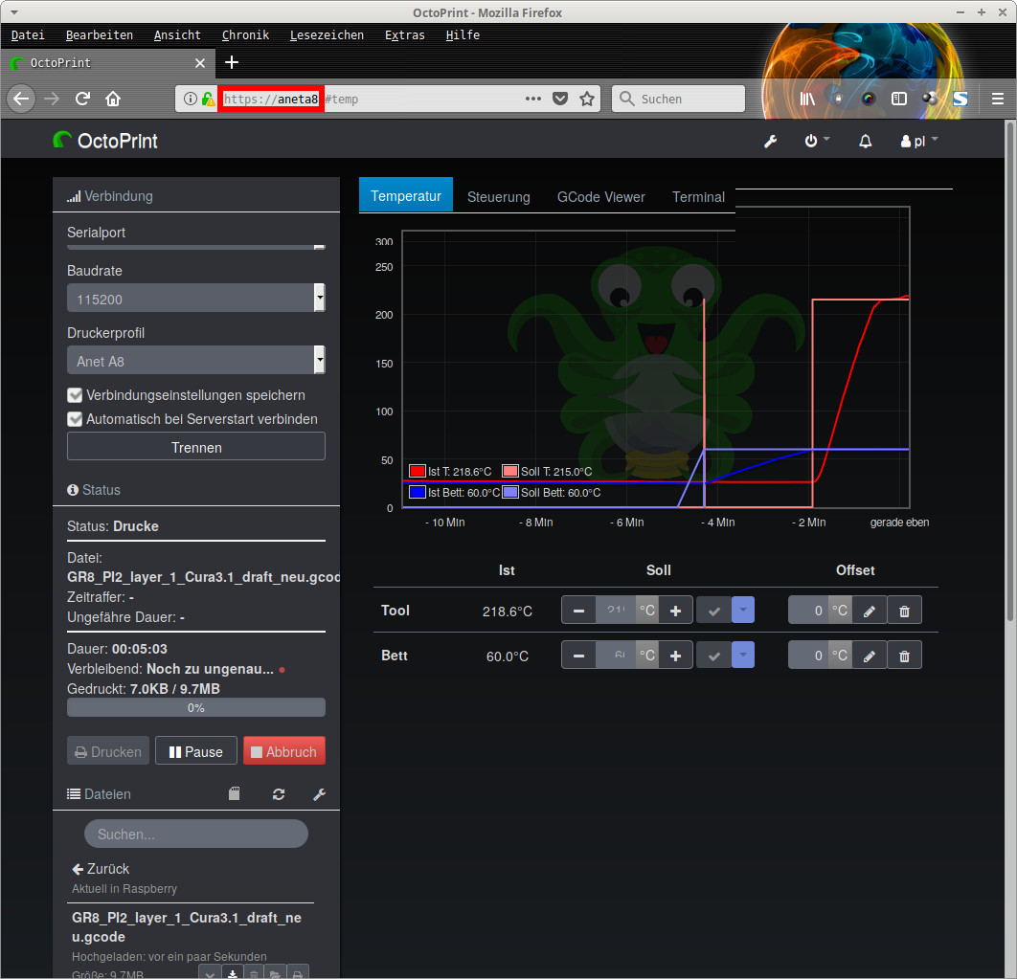Click pencil icon for Tool offset
Viewport: 1017px width, 979px height.
(x=869, y=611)
